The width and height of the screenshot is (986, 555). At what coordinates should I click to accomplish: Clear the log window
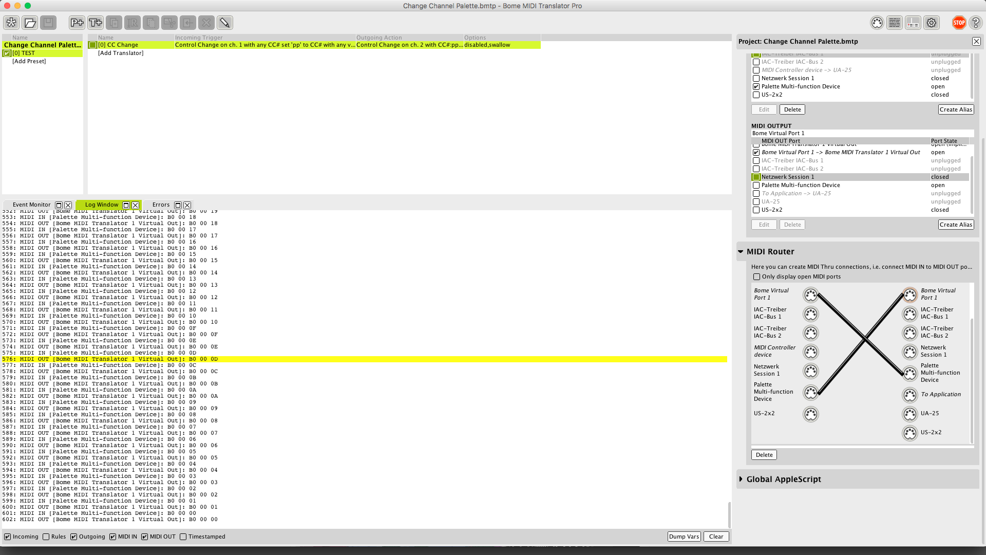(x=716, y=537)
